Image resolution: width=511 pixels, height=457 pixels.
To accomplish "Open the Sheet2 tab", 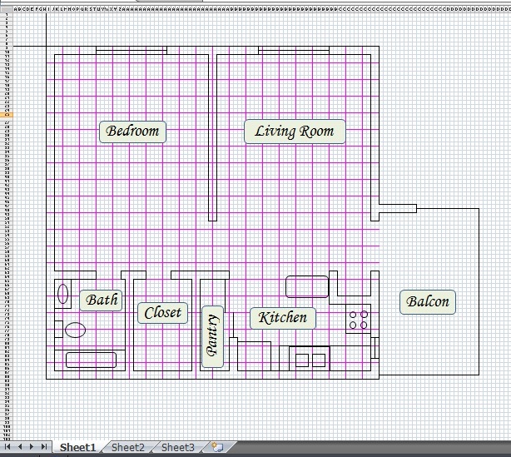I will point(128,447).
